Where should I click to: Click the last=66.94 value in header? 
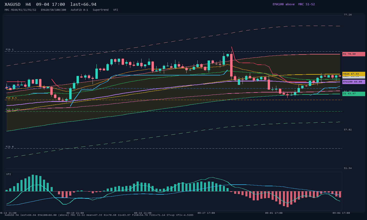(x=83, y=4)
